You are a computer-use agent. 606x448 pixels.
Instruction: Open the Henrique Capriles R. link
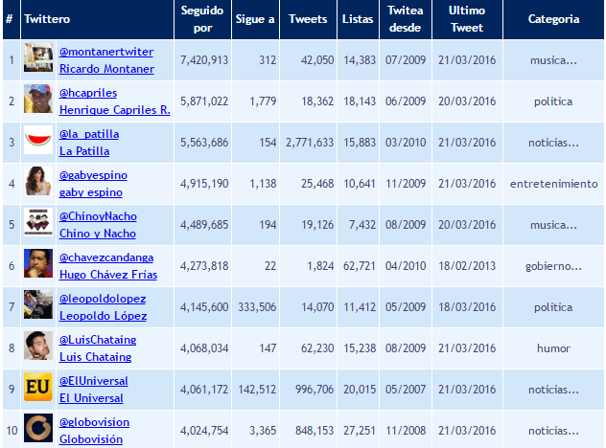pyautogui.click(x=115, y=110)
